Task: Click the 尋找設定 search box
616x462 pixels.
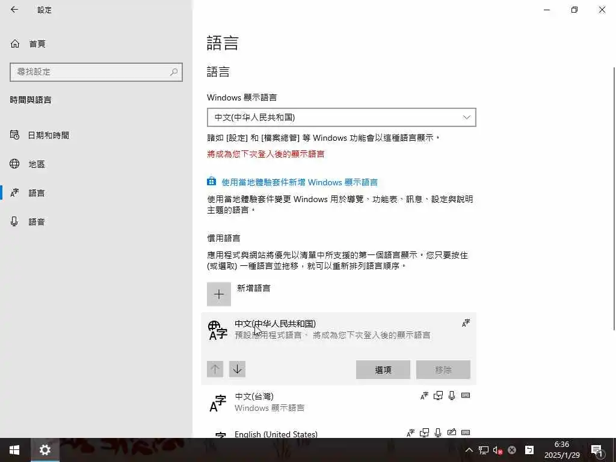Action: (96, 72)
